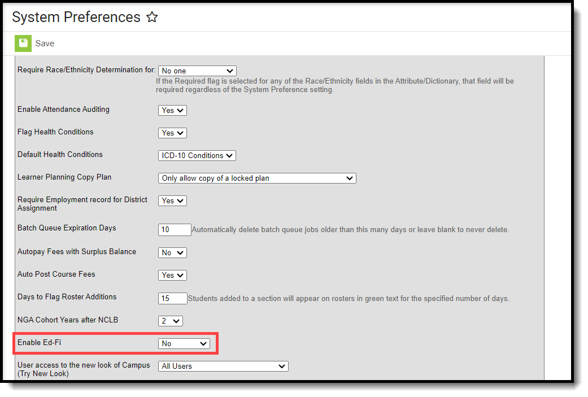
Task: Click the green Save disk icon
Action: coord(23,43)
